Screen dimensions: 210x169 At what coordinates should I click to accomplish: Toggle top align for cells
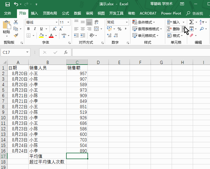pyautogui.click(x=76, y=22)
